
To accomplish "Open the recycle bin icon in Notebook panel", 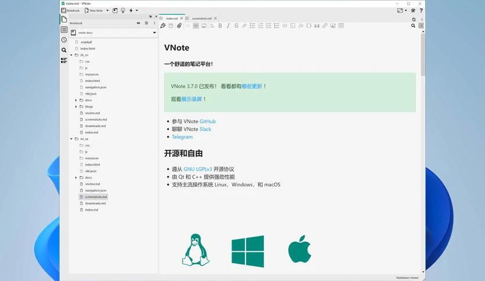I will point(146,23).
